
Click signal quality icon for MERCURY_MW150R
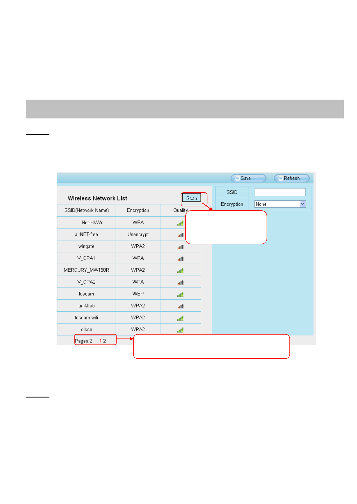click(180, 270)
